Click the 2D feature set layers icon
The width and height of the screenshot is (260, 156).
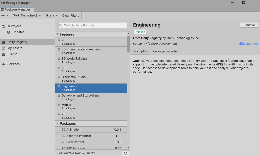(x=59, y=40)
